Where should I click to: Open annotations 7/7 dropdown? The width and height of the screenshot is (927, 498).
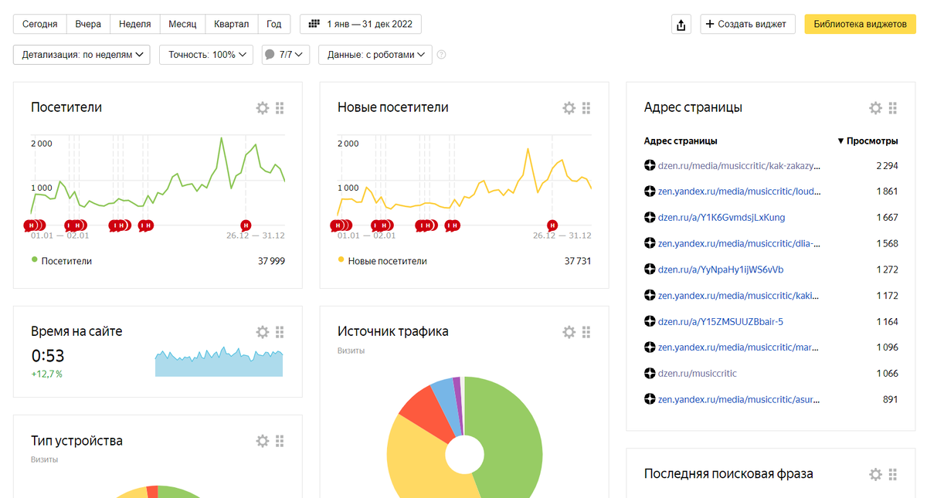pyautogui.click(x=286, y=55)
